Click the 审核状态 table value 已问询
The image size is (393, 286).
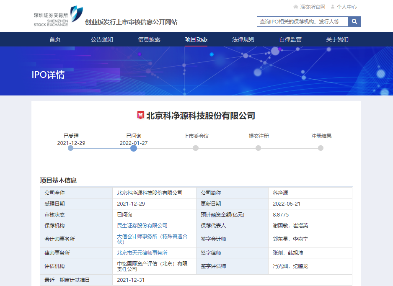tap(124, 215)
